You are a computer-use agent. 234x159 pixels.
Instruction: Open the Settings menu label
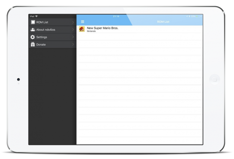[42, 37]
